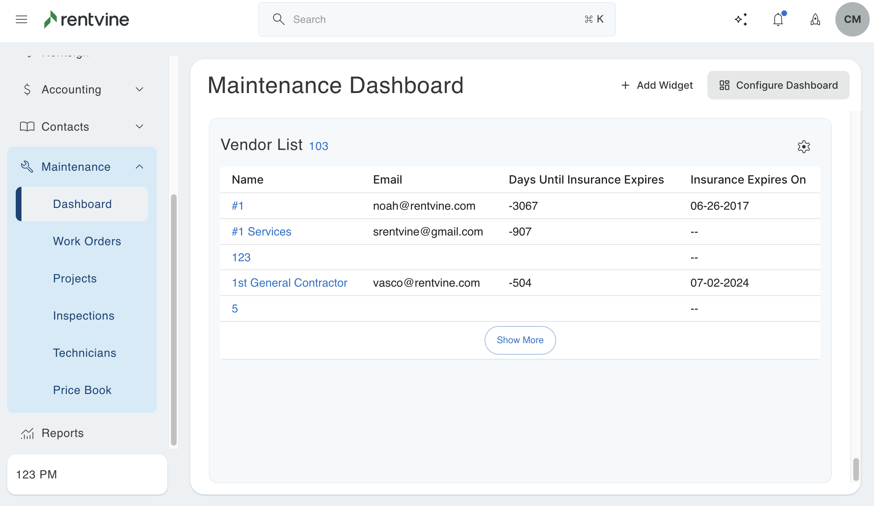This screenshot has height=506, width=874.
Task: Open Inspections in the sidebar
Action: pyautogui.click(x=83, y=316)
